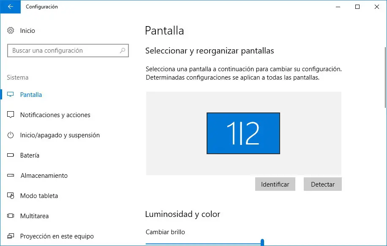Select the Almacenamiento section

tap(44, 176)
